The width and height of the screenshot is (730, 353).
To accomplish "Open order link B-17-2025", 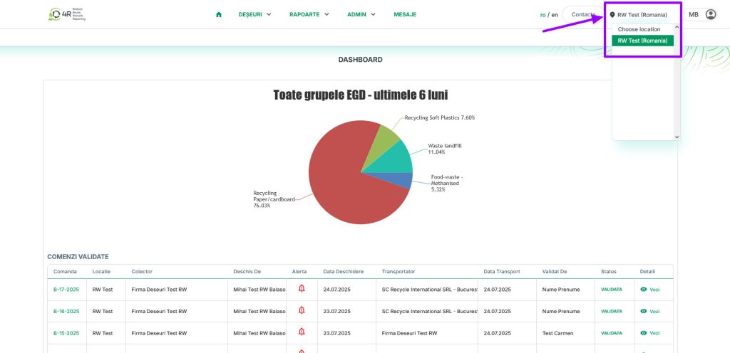I will coord(66,290).
